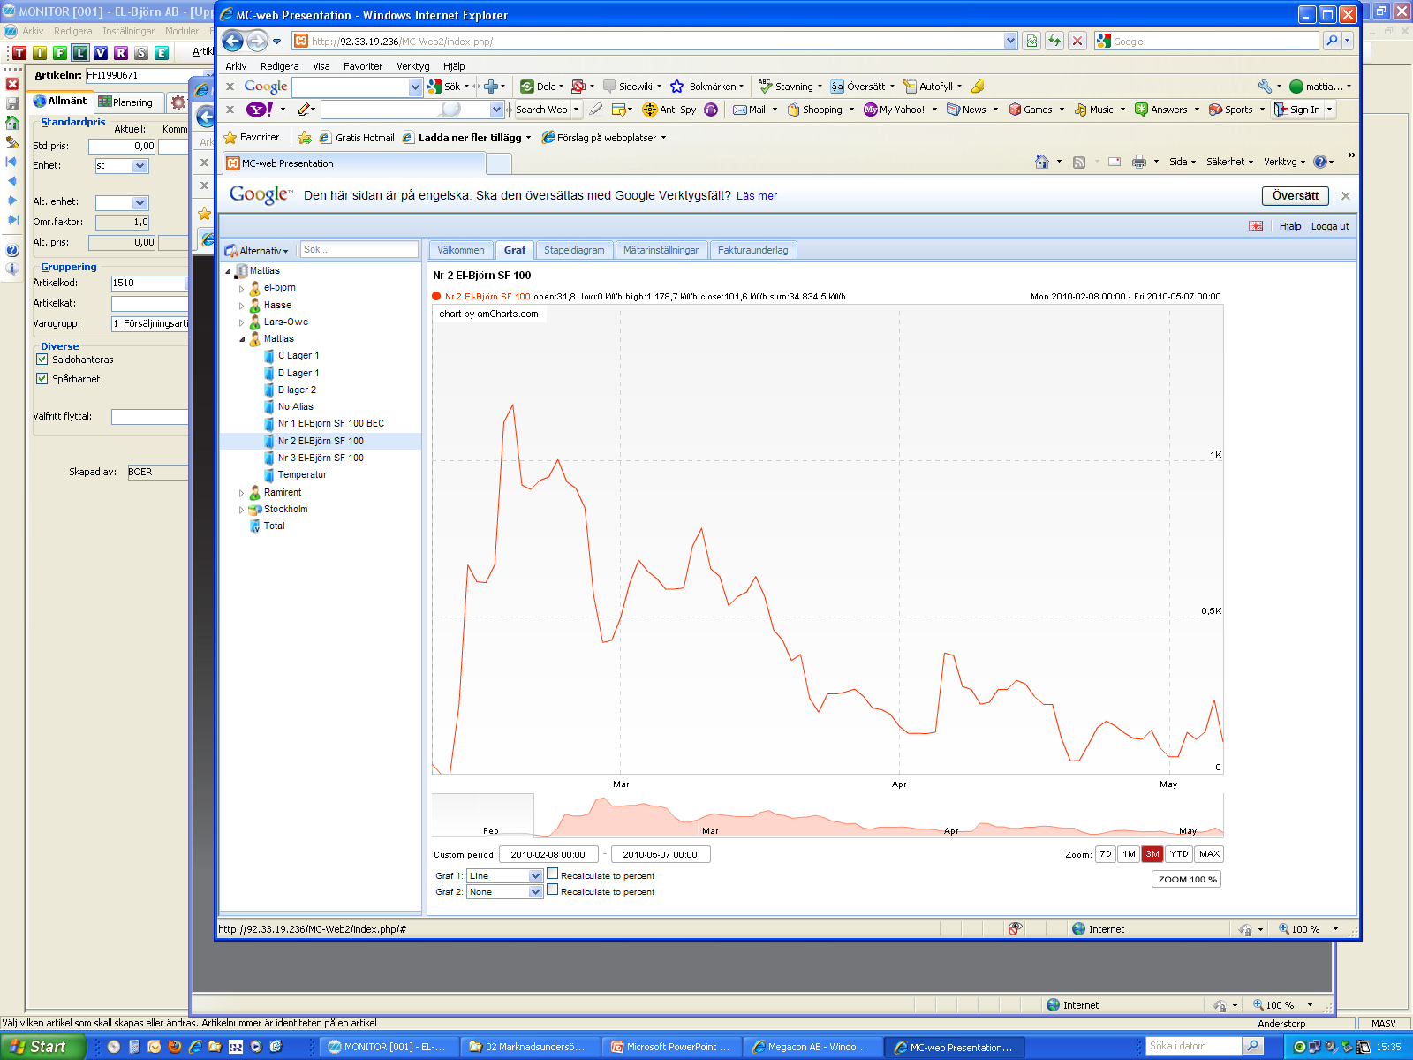Select the Temperatur meter
This screenshot has width=1413, height=1060.
301,475
